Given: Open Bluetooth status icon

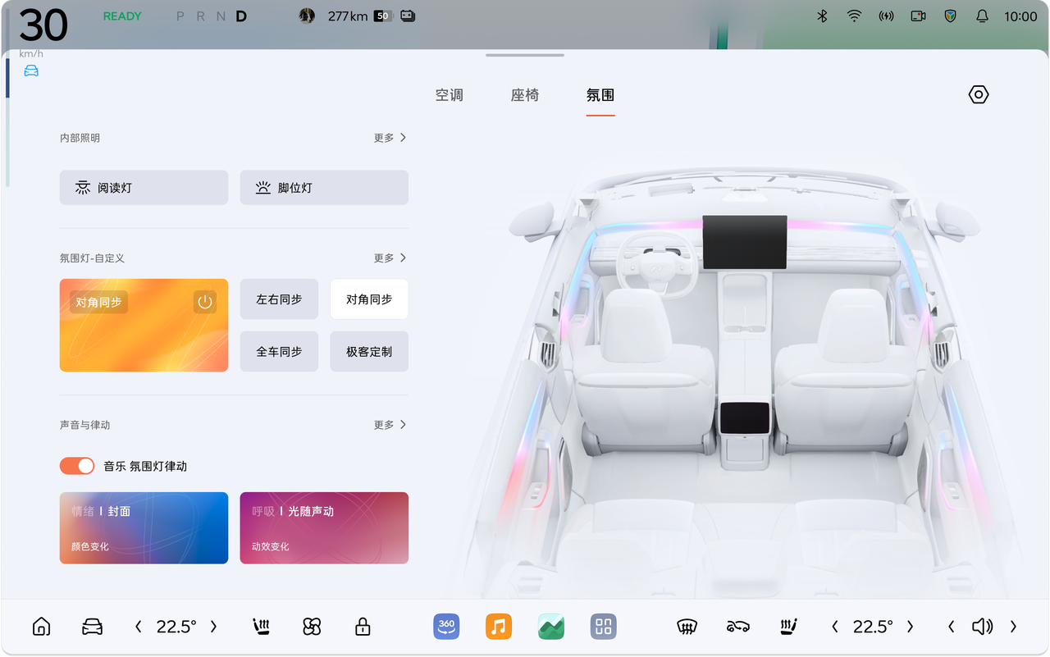Looking at the screenshot, I should point(822,16).
